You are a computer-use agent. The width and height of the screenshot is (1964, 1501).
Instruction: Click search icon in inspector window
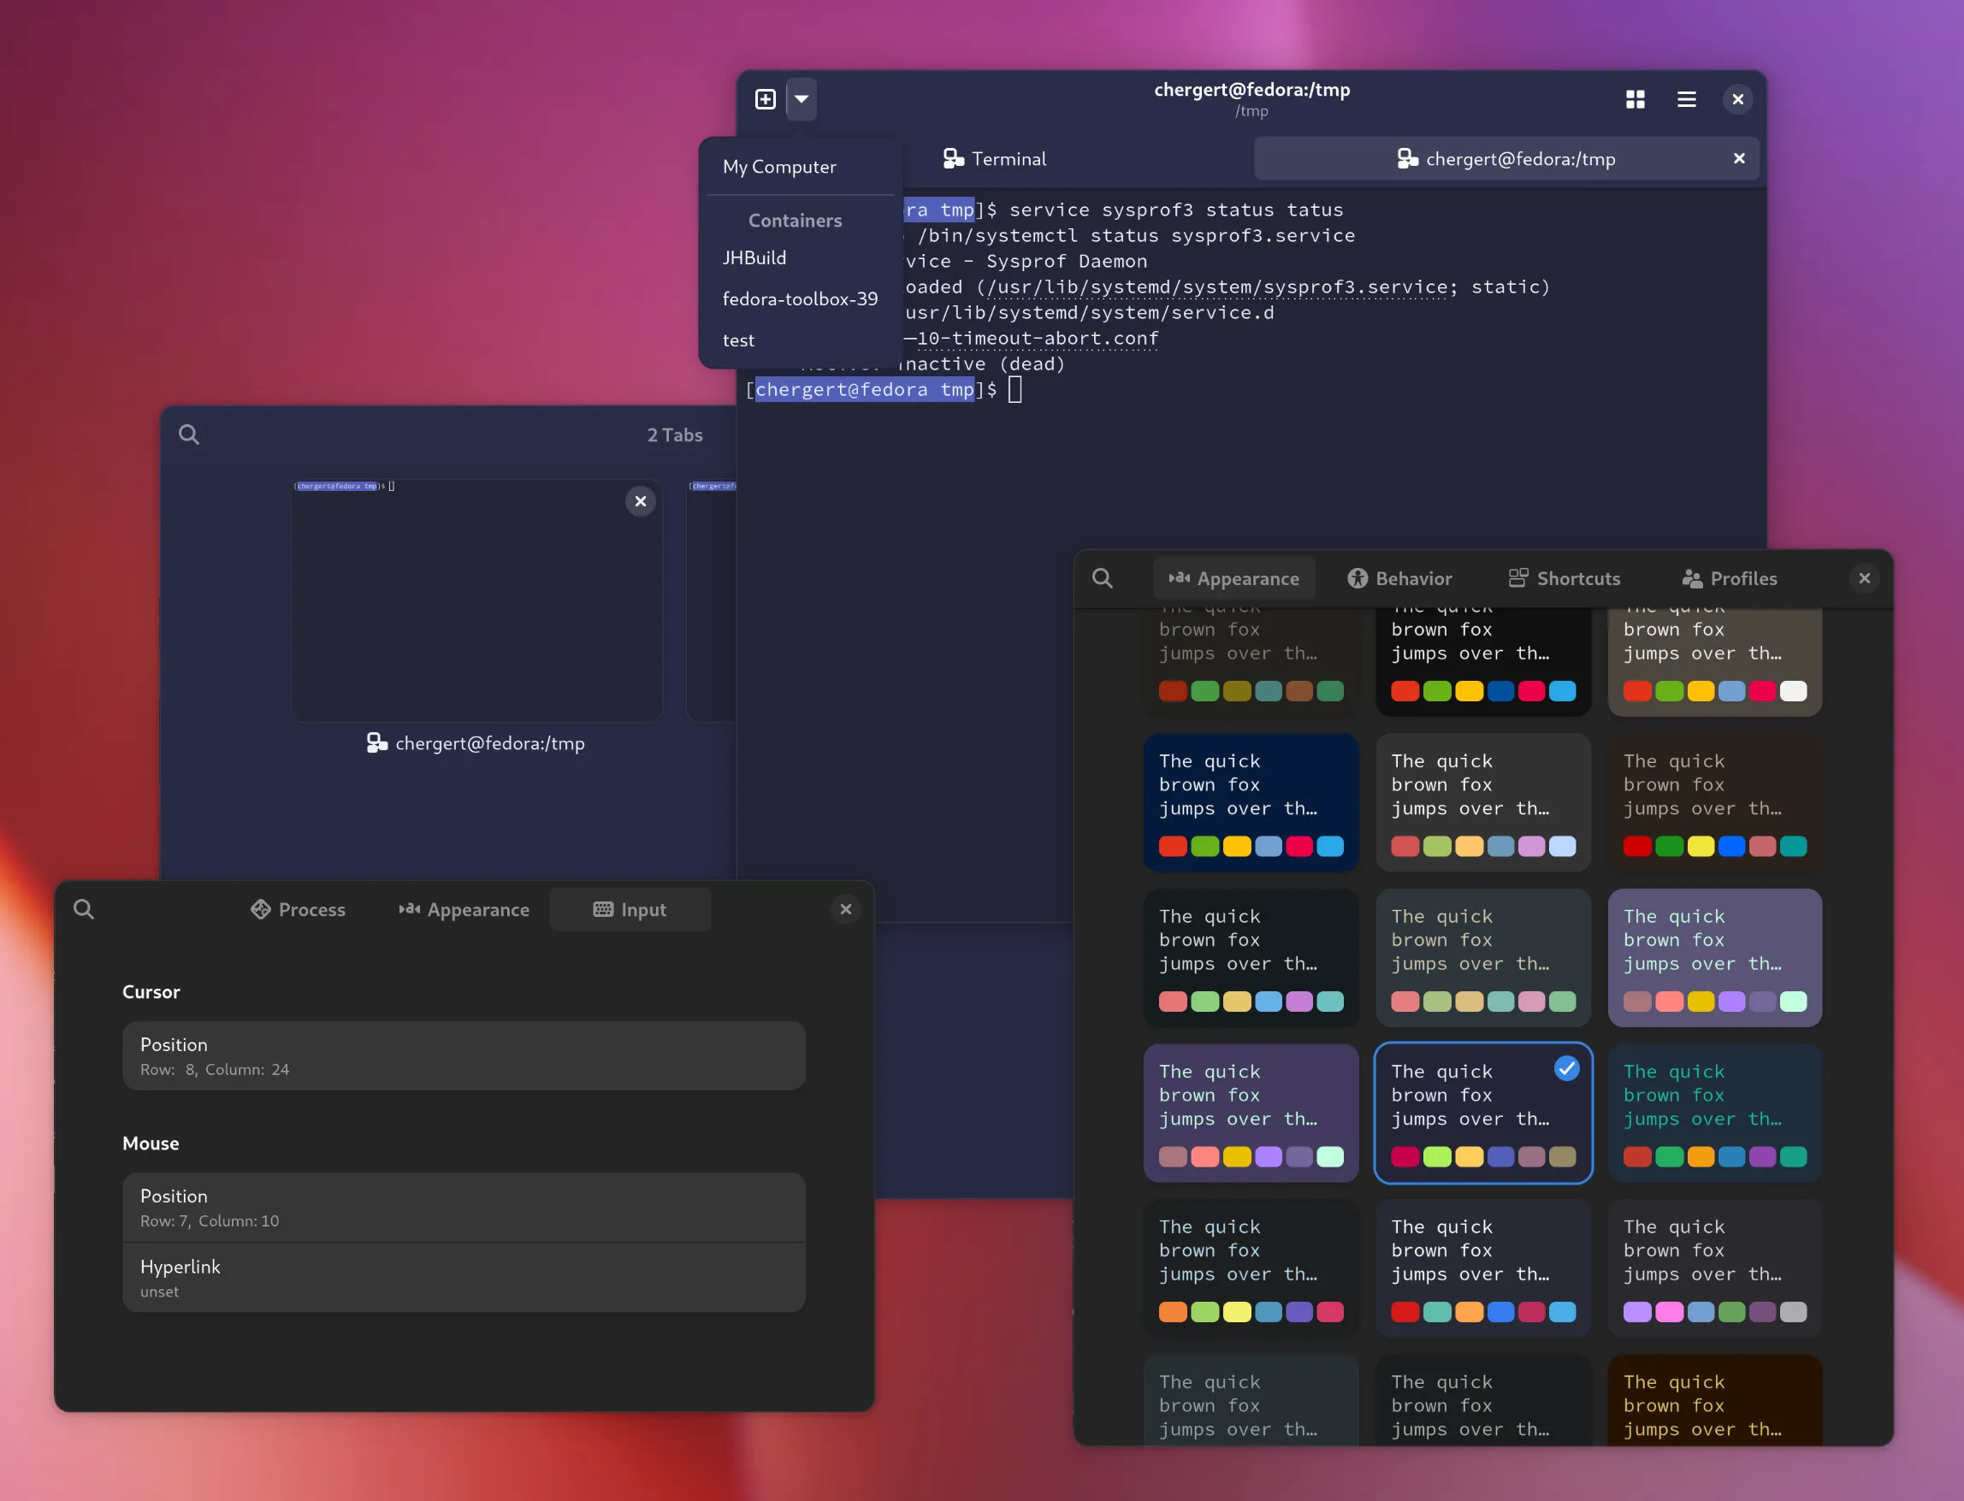point(84,909)
